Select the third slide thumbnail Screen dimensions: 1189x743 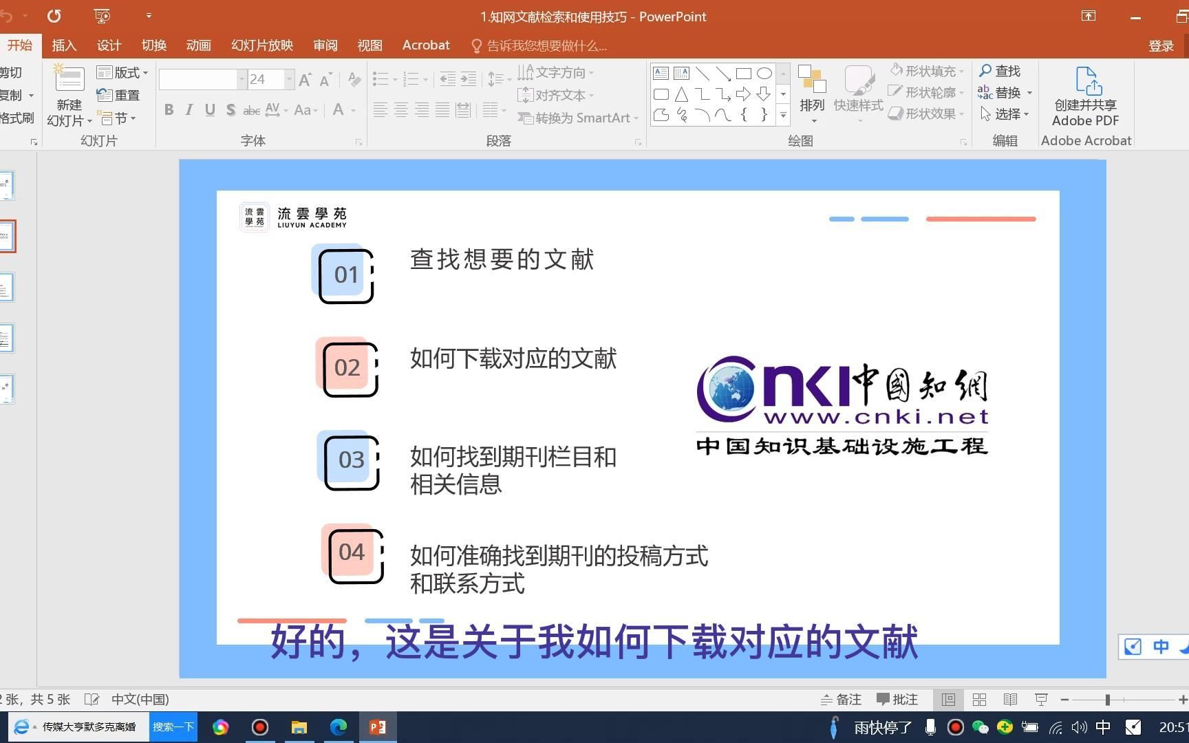click(6, 288)
